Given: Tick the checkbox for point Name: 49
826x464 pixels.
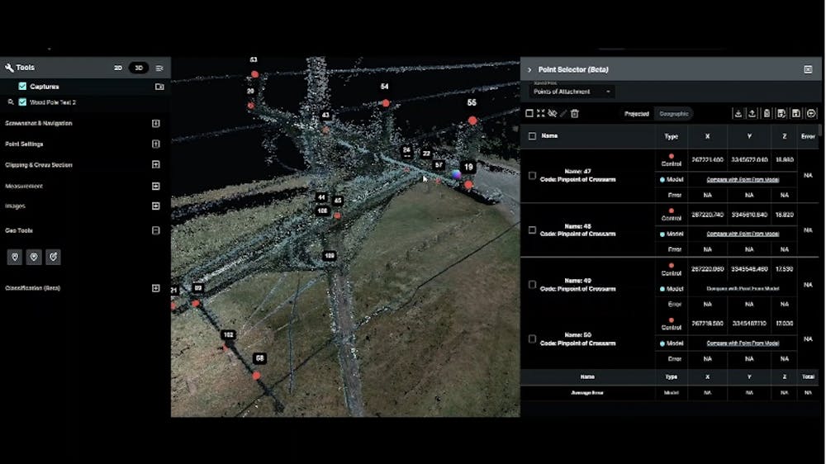Looking at the screenshot, I should tap(532, 284).
